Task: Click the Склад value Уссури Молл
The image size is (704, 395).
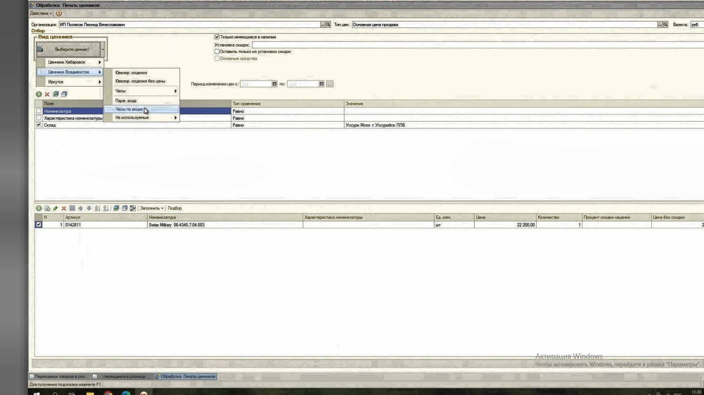Action: (x=375, y=125)
